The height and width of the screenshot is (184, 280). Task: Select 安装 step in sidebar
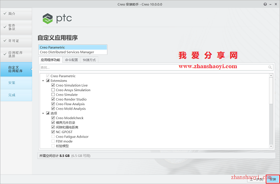point(16,83)
